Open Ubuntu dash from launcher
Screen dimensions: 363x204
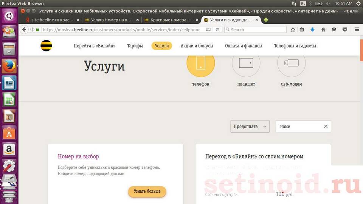(9, 16)
